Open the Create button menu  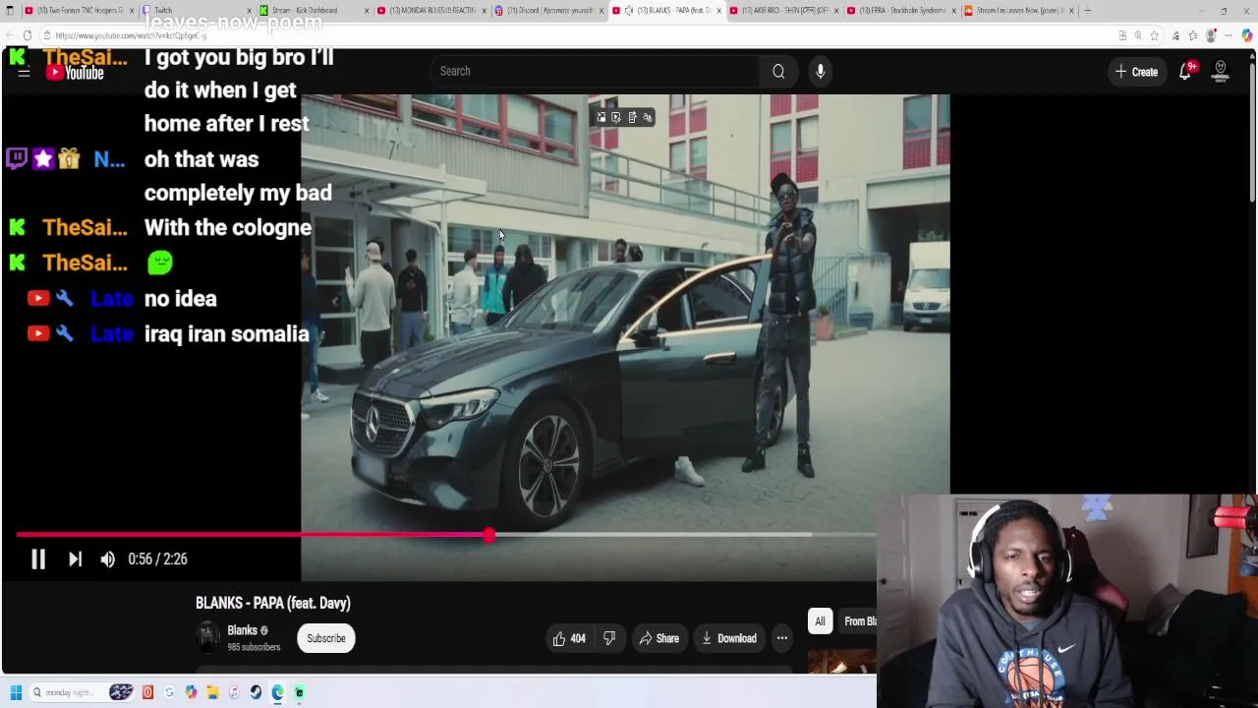pyautogui.click(x=1136, y=72)
